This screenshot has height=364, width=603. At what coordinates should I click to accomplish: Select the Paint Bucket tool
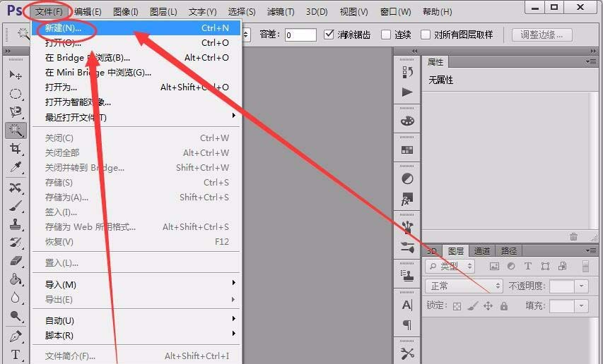[16, 279]
